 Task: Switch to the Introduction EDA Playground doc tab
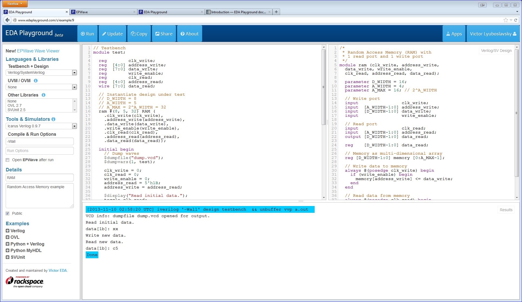pos(238,12)
